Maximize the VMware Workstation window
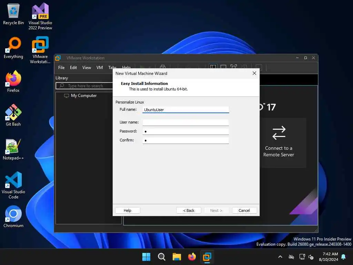The image size is (353, 265). 305,58
